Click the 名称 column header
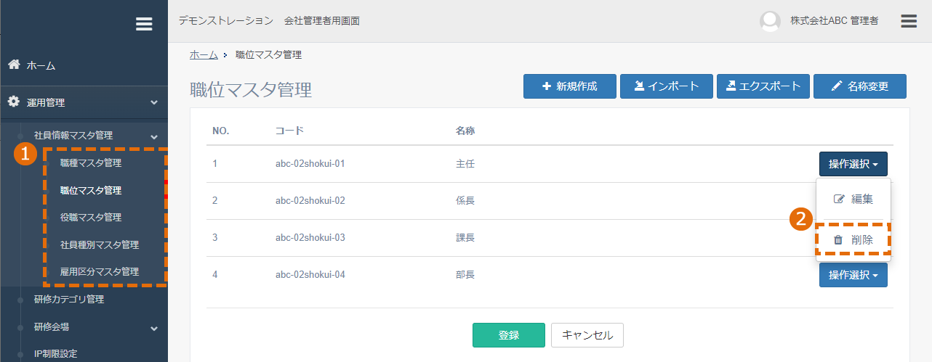Image resolution: width=932 pixels, height=362 pixels. [465, 131]
